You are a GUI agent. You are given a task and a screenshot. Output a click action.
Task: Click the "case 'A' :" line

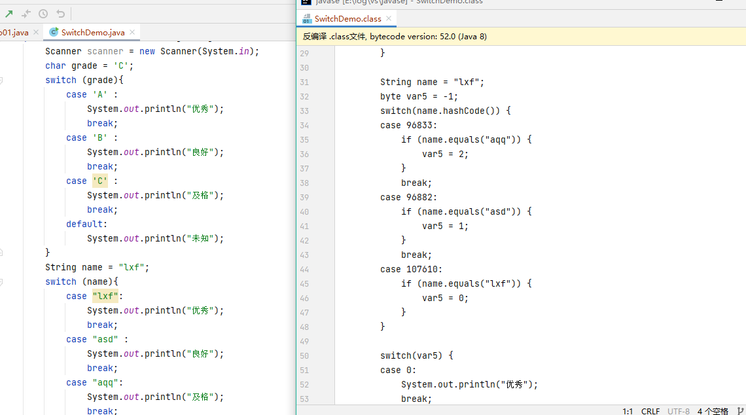[92, 95]
